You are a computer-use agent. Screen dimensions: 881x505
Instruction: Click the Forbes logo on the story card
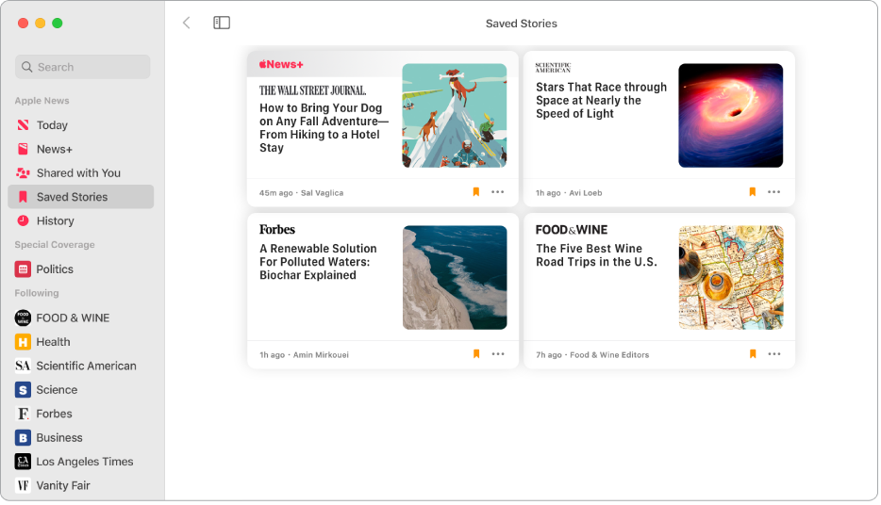(277, 230)
